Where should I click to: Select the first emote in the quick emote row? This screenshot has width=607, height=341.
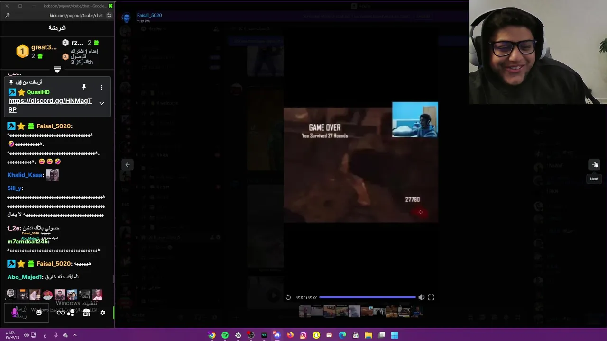[x=10, y=295]
